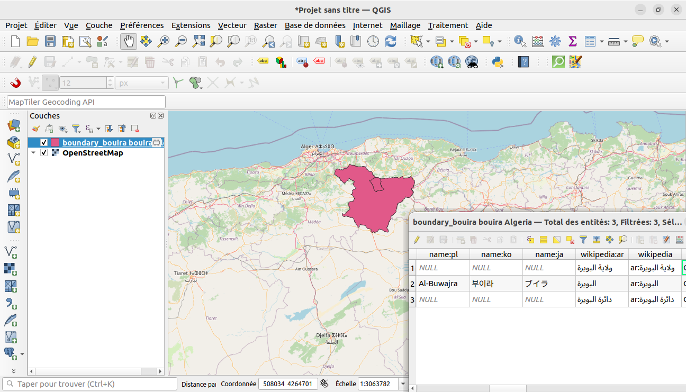Select the Pan Map hand tool

pos(129,41)
